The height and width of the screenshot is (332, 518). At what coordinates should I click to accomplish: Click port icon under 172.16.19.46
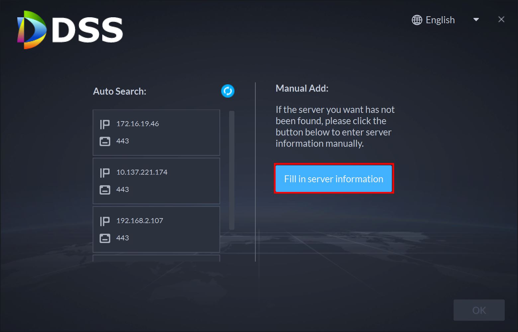coord(105,141)
